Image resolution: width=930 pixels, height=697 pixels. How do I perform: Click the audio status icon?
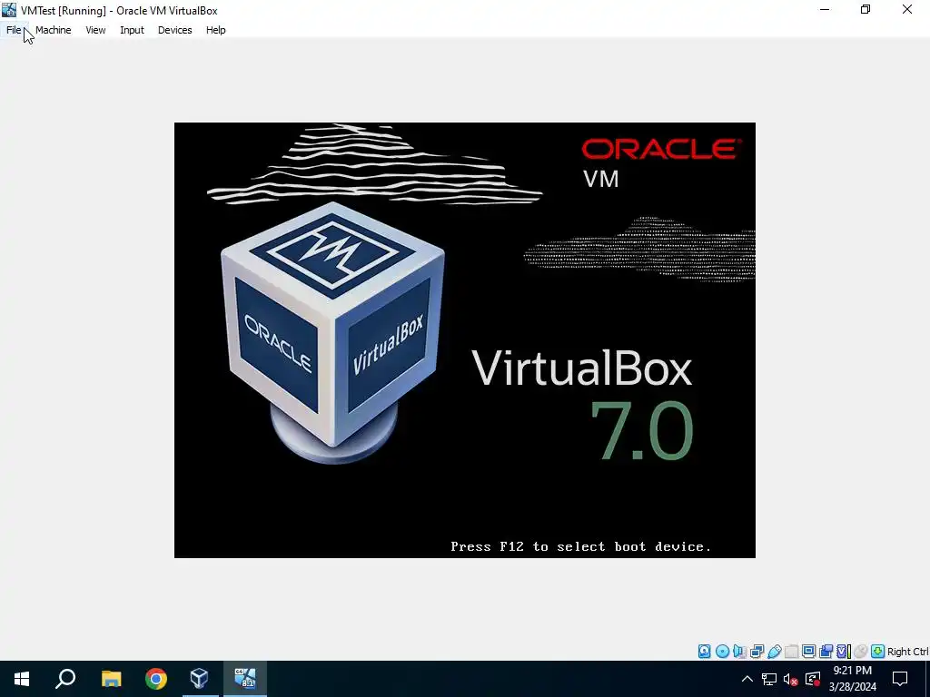click(x=739, y=652)
